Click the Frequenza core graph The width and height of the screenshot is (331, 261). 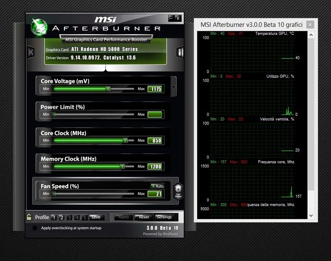click(x=252, y=183)
